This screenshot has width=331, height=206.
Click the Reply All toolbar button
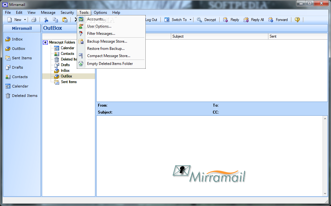coord(254,20)
